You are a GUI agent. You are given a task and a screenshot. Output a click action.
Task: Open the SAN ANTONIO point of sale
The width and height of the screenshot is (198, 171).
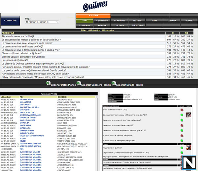pos(25,102)
